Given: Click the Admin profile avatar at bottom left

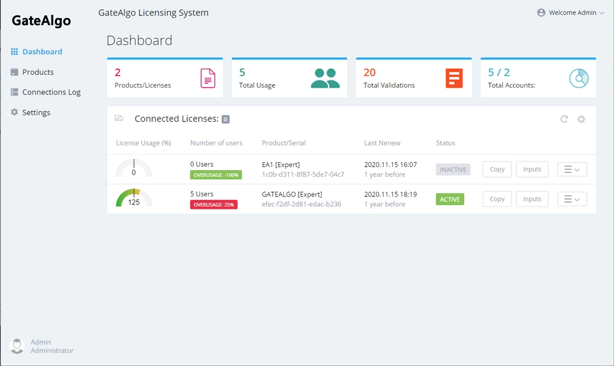Looking at the screenshot, I should tap(17, 346).
